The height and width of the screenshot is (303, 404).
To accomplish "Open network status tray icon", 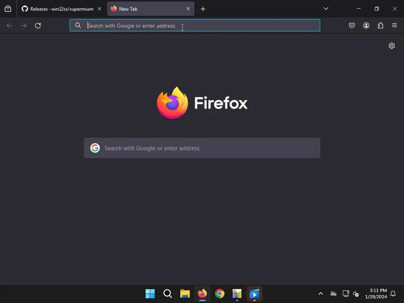I will click(x=346, y=294).
